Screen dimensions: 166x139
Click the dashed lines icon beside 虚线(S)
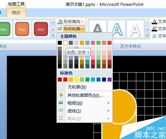pyautogui.click(x=61, y=111)
